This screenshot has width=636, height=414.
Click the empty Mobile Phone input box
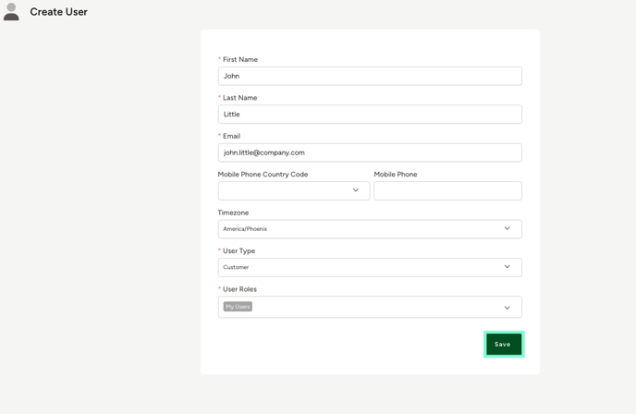pos(447,190)
